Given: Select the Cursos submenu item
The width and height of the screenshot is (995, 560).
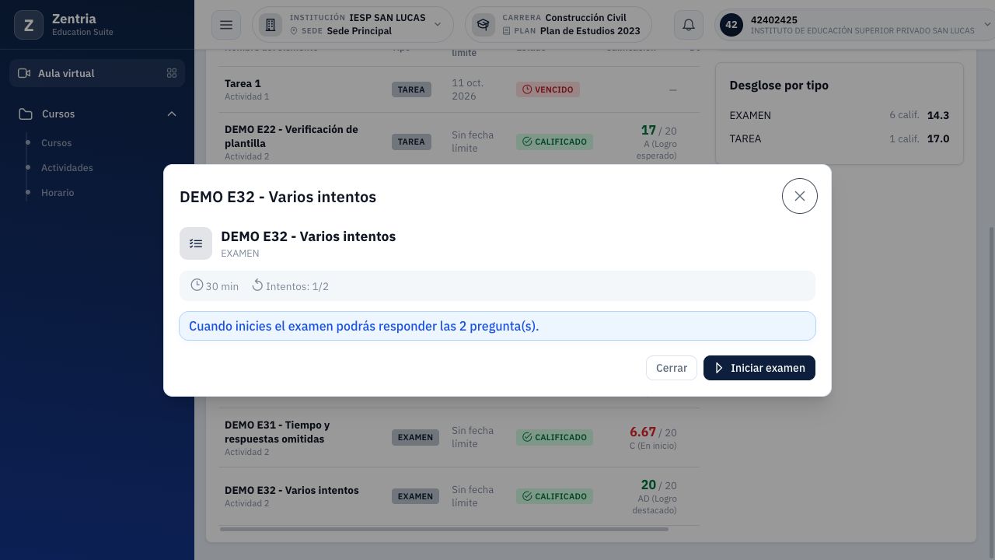Looking at the screenshot, I should pyautogui.click(x=56, y=143).
